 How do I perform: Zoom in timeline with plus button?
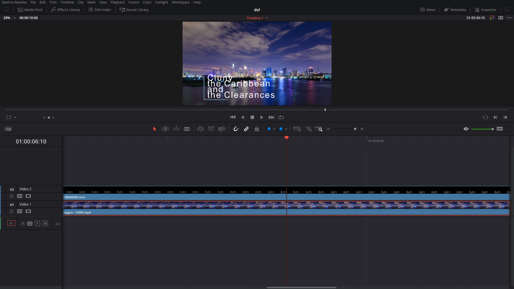362,129
